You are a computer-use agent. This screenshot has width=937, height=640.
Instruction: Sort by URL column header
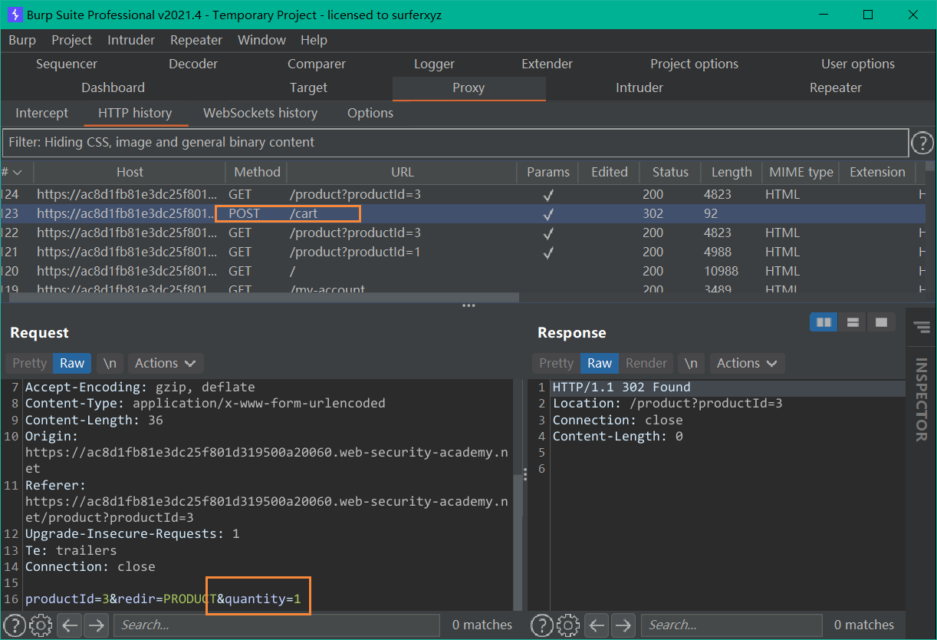coord(403,173)
